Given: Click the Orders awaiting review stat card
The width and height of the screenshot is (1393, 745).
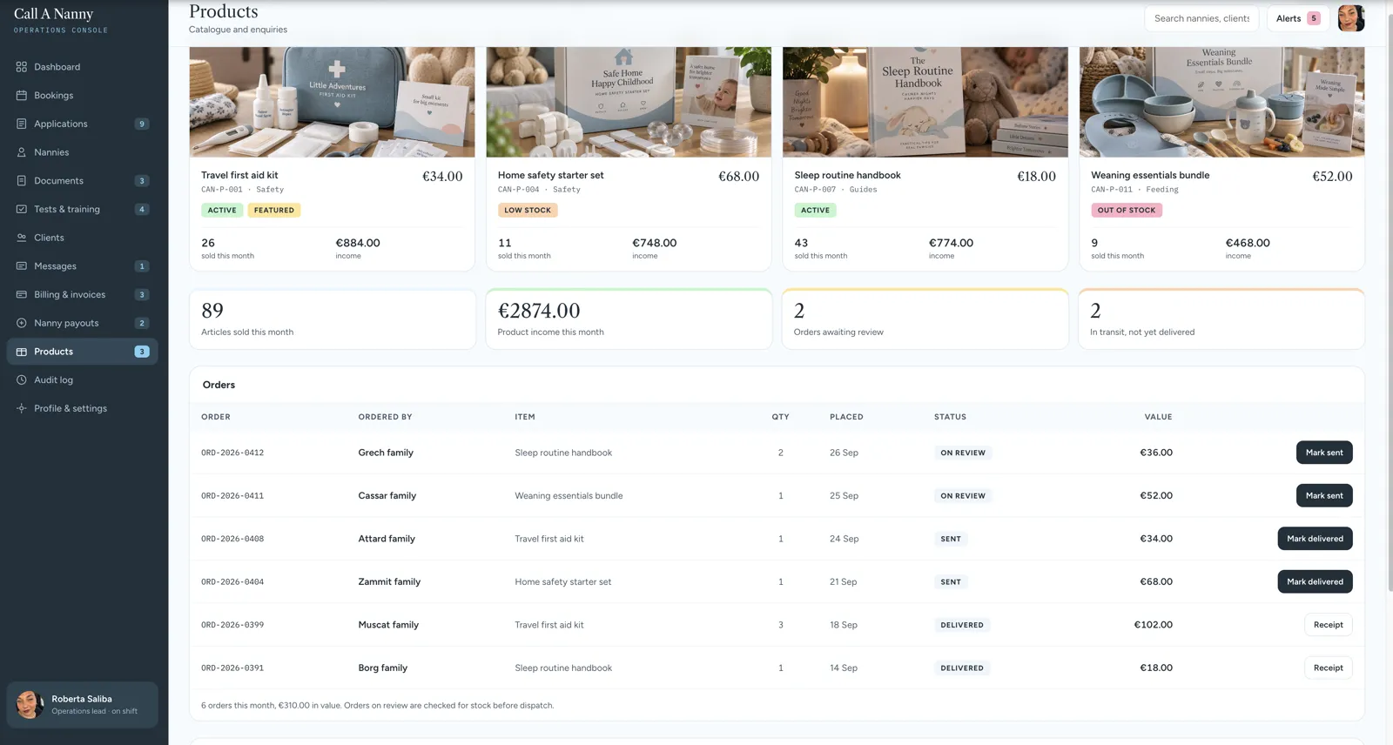Looking at the screenshot, I should click(x=925, y=319).
